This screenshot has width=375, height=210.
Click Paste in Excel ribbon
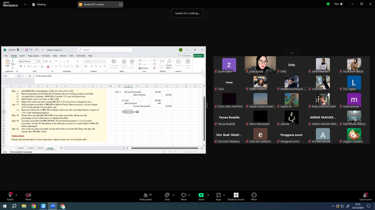(x=8, y=64)
